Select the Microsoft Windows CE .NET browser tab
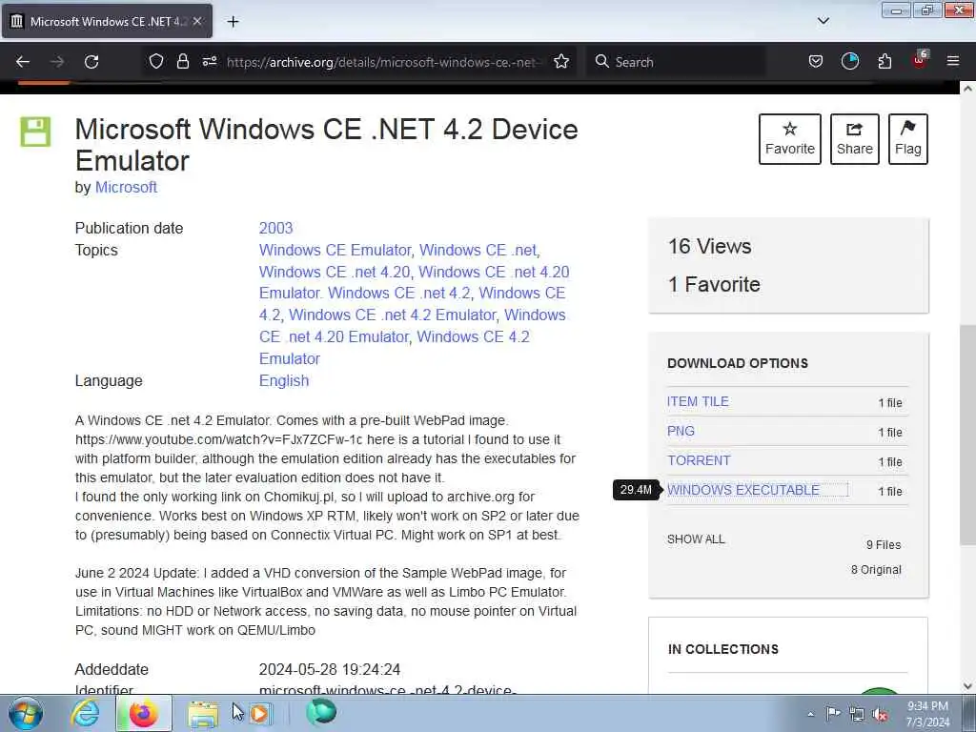Viewport: 976px width, 732px height. (x=107, y=21)
